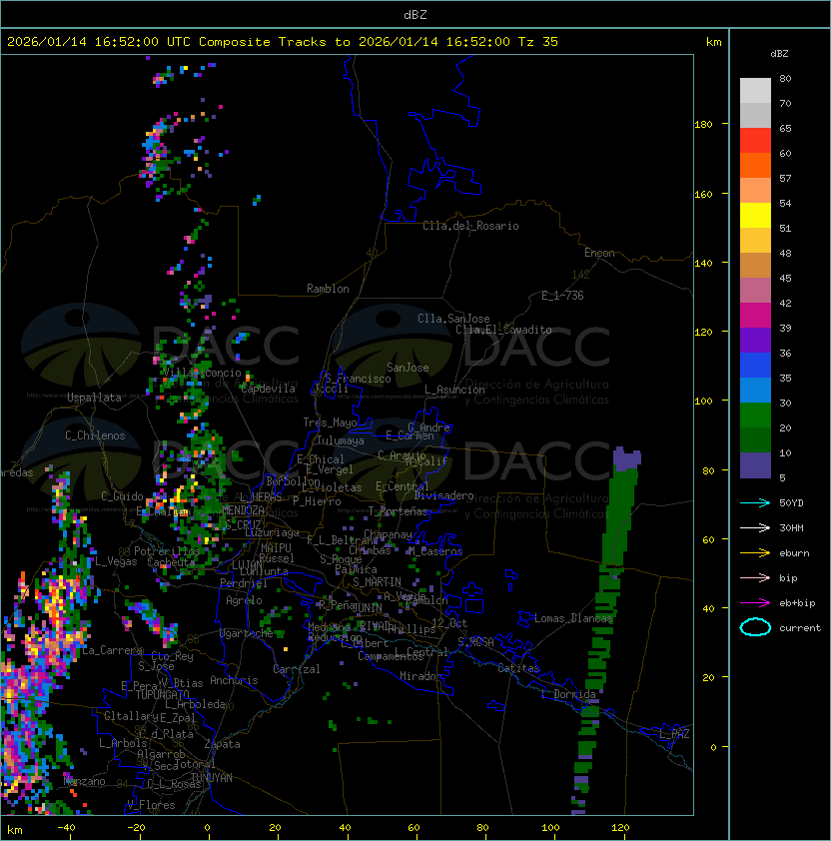Viewport: 831px width, 841px height.
Task: Click the 'Agrelo' map label
Action: coord(244,600)
